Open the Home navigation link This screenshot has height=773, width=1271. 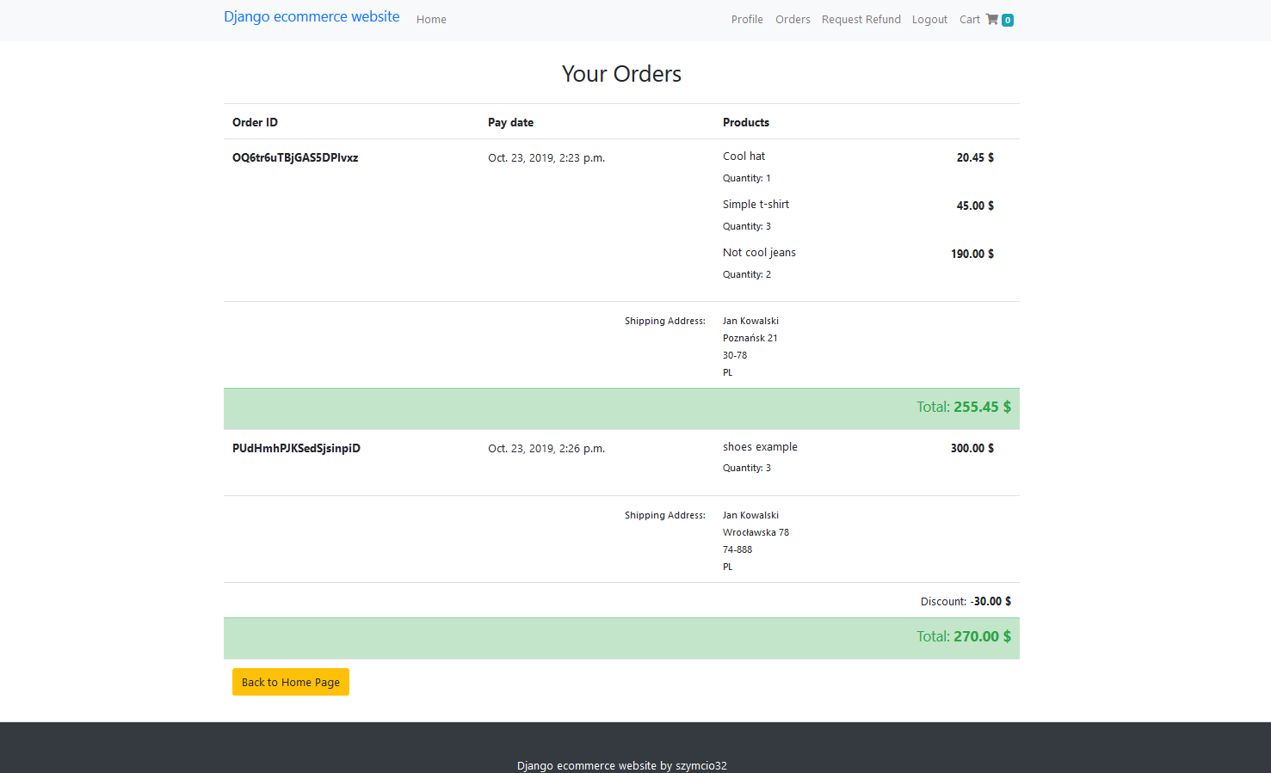(430, 19)
